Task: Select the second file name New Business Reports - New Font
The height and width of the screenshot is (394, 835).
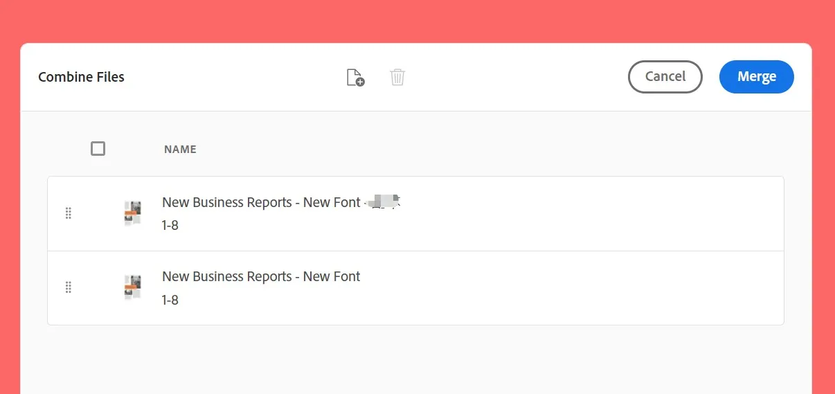Action: pos(261,277)
